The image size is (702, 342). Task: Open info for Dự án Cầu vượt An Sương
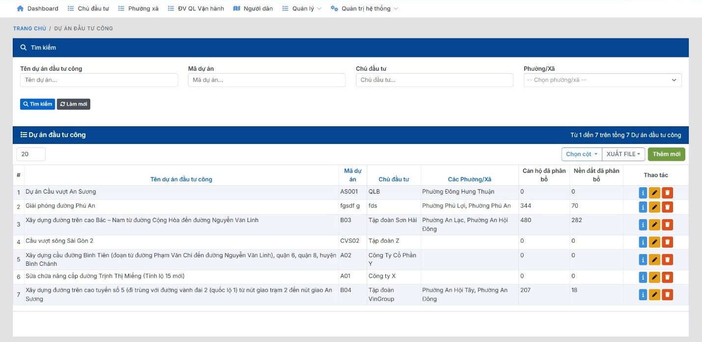pos(643,193)
